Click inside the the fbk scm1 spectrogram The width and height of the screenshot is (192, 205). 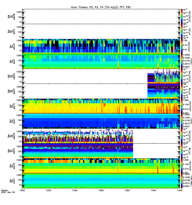pyautogui.click(x=101, y=181)
